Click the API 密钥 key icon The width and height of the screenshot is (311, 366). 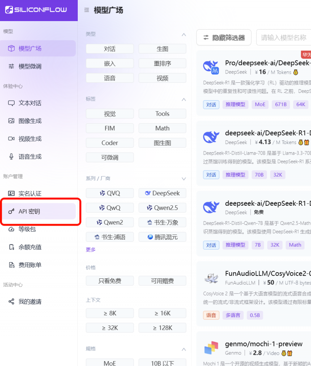[11, 211]
